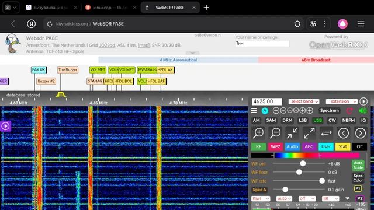Click the P2 preset button
The width and height of the screenshot is (374, 210).
pyautogui.click(x=360, y=198)
